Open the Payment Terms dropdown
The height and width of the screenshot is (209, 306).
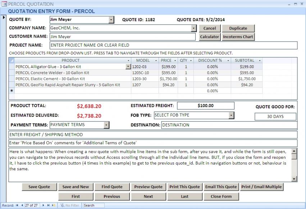click(x=106, y=125)
